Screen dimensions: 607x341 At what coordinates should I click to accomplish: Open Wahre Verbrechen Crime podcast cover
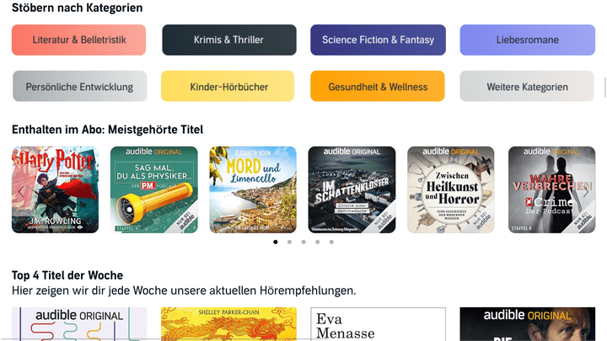click(x=551, y=189)
